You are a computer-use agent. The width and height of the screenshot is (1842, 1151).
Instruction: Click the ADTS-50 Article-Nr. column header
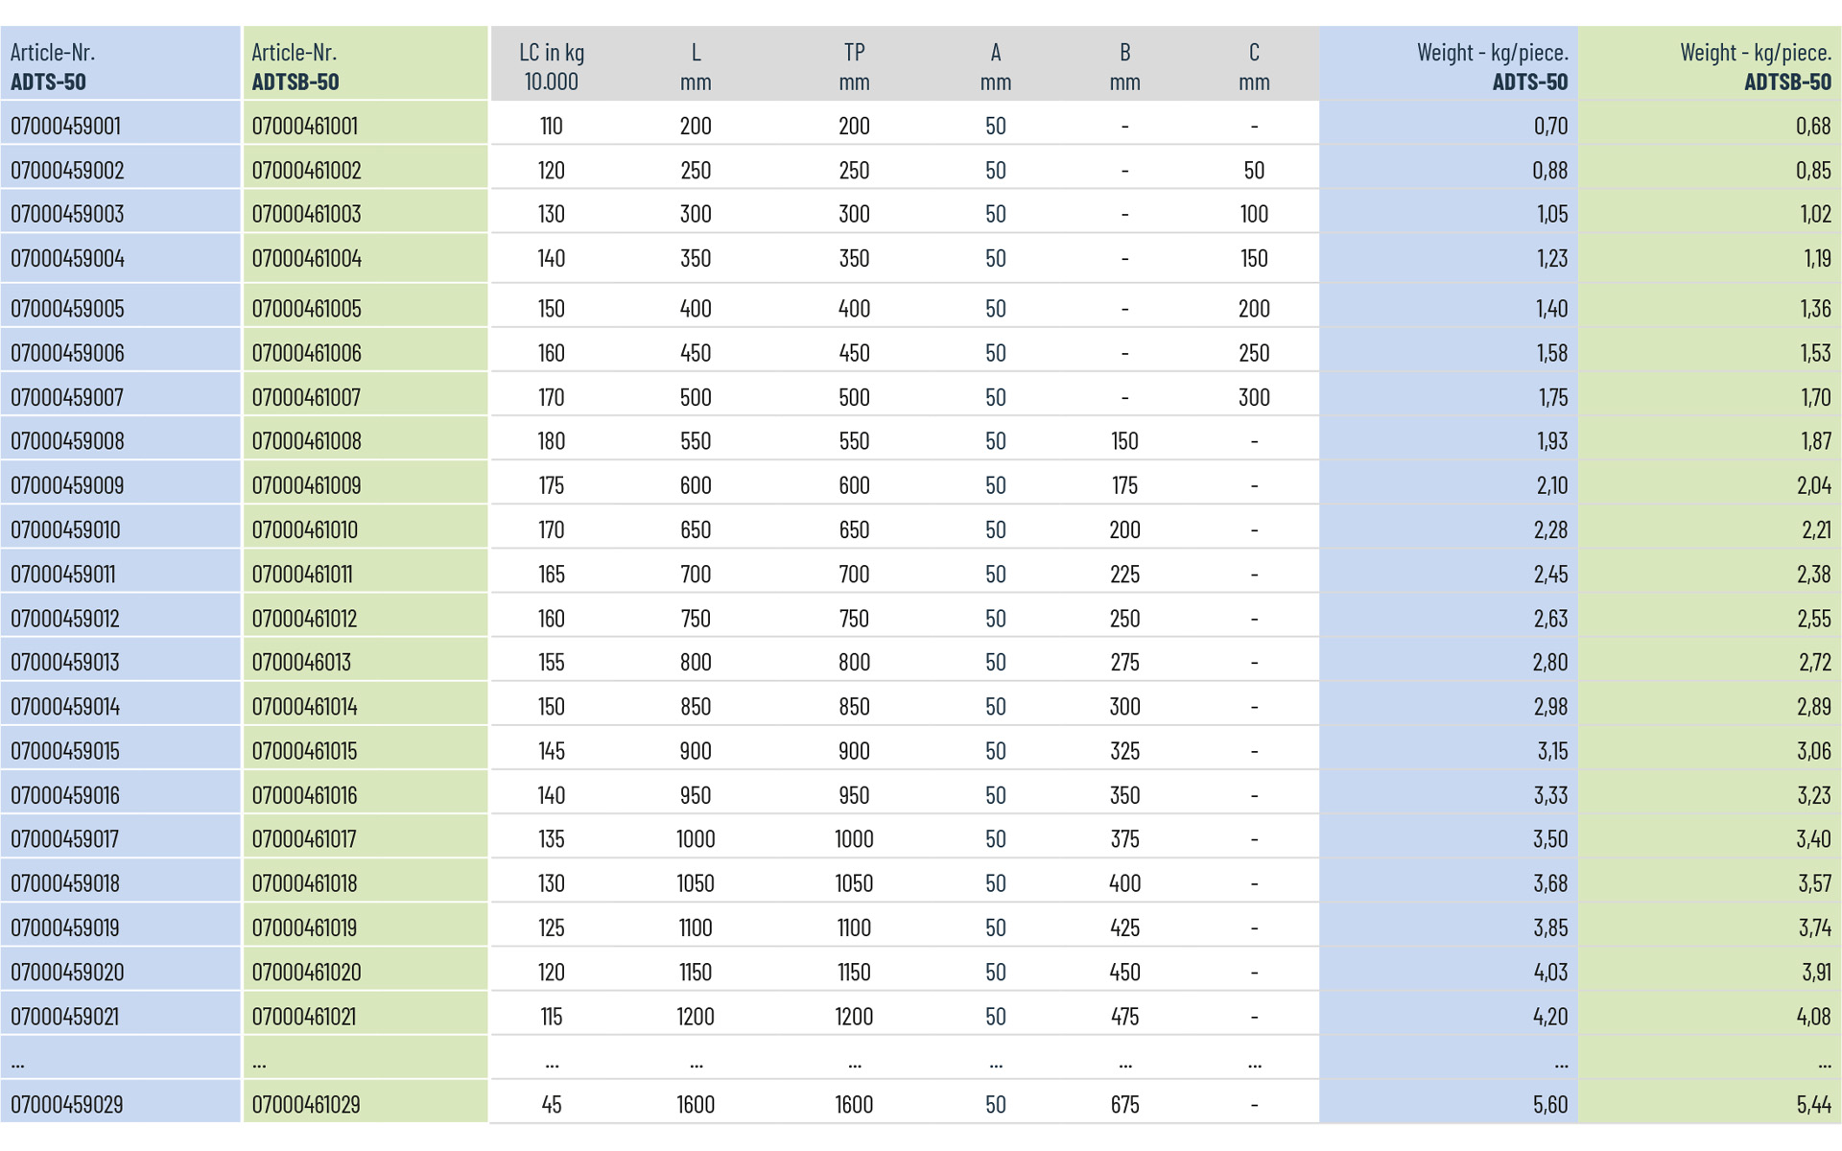coord(53,66)
